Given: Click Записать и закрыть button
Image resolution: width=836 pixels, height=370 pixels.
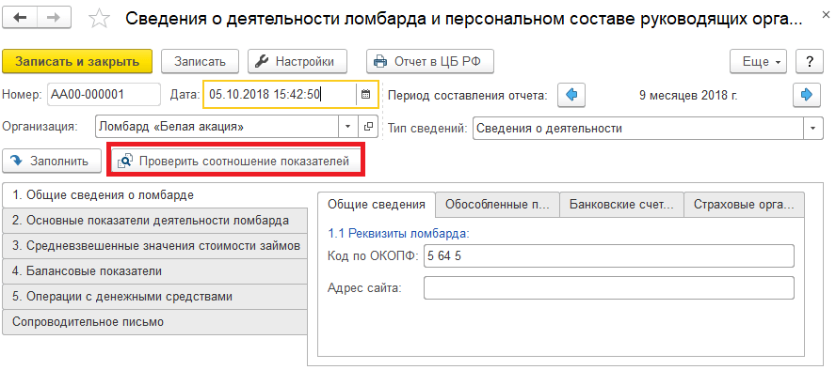Looking at the screenshot, I should (x=77, y=61).
